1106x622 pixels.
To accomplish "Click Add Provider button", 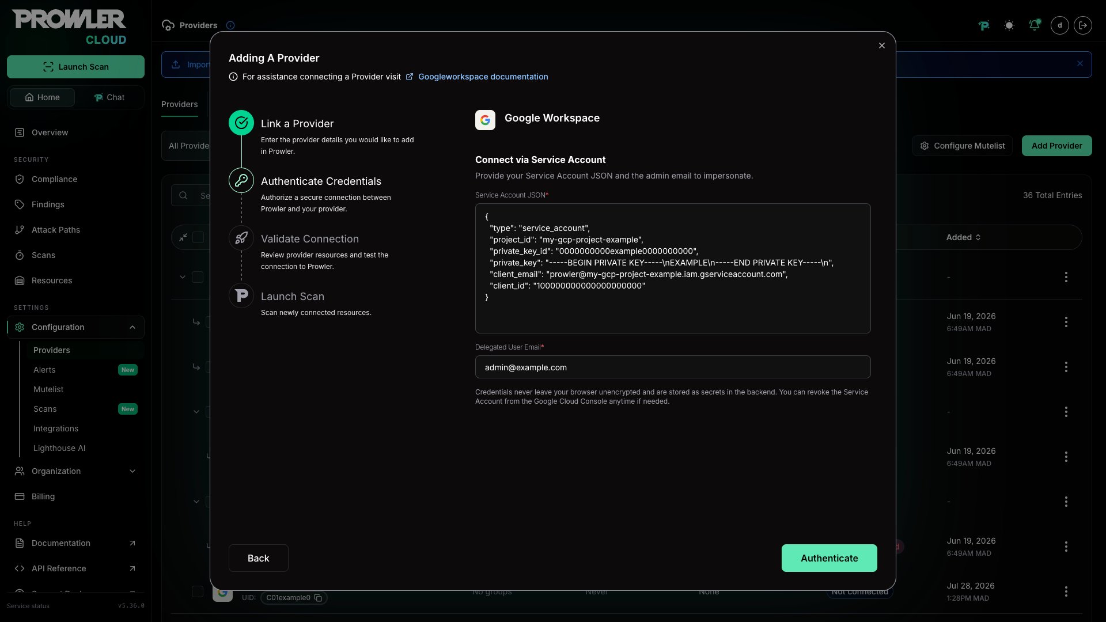I will [1056, 146].
